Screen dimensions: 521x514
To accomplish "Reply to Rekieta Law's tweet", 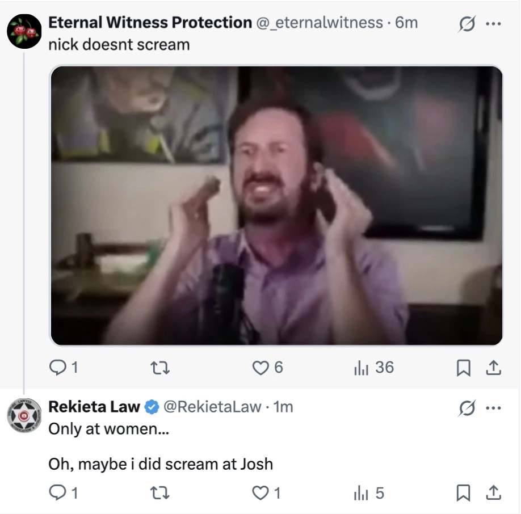I will [x=63, y=493].
